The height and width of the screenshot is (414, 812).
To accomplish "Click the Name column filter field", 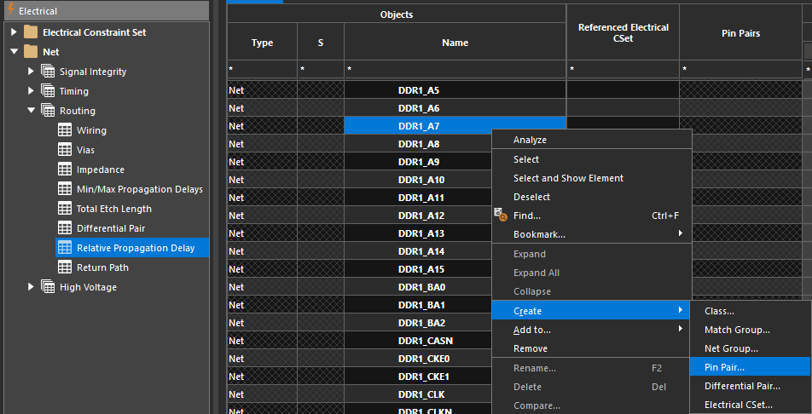I will tap(455, 68).
